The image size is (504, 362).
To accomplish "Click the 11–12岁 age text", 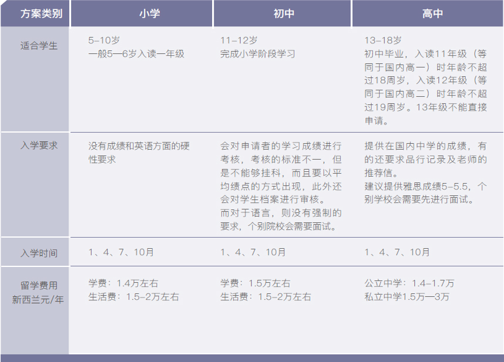I will click(238, 41).
